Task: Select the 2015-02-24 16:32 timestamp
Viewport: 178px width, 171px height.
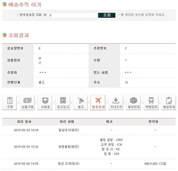Action: (x=26, y=147)
